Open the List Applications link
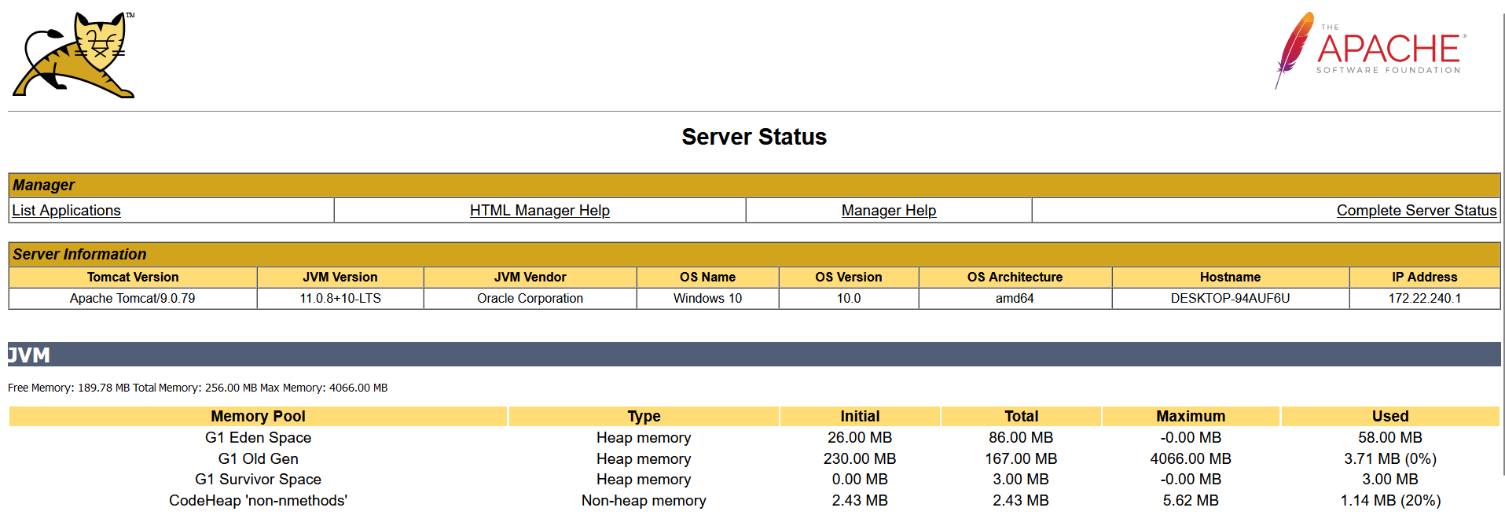The width and height of the screenshot is (1505, 515). (67, 211)
